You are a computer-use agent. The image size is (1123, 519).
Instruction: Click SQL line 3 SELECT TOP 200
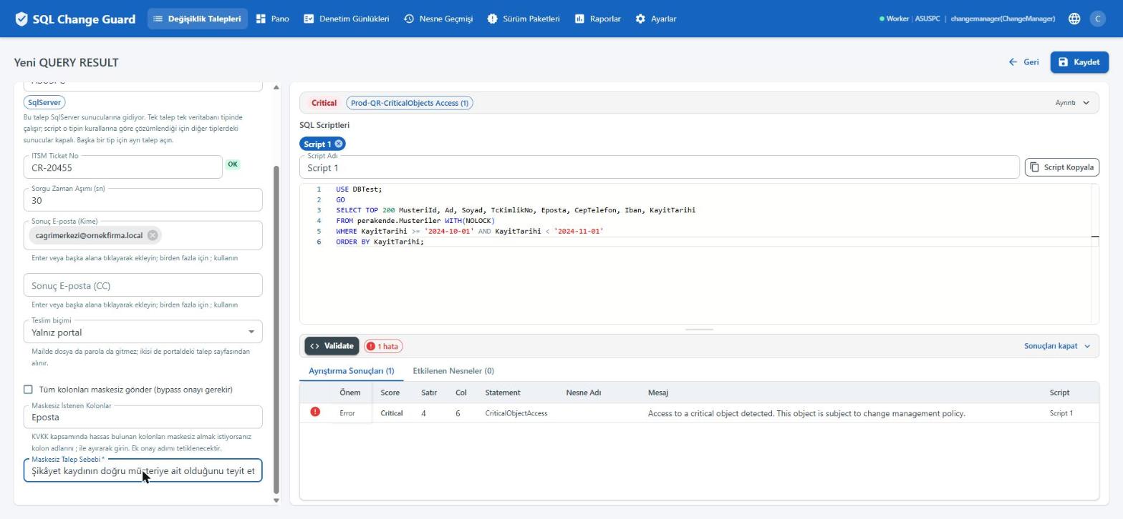516,210
